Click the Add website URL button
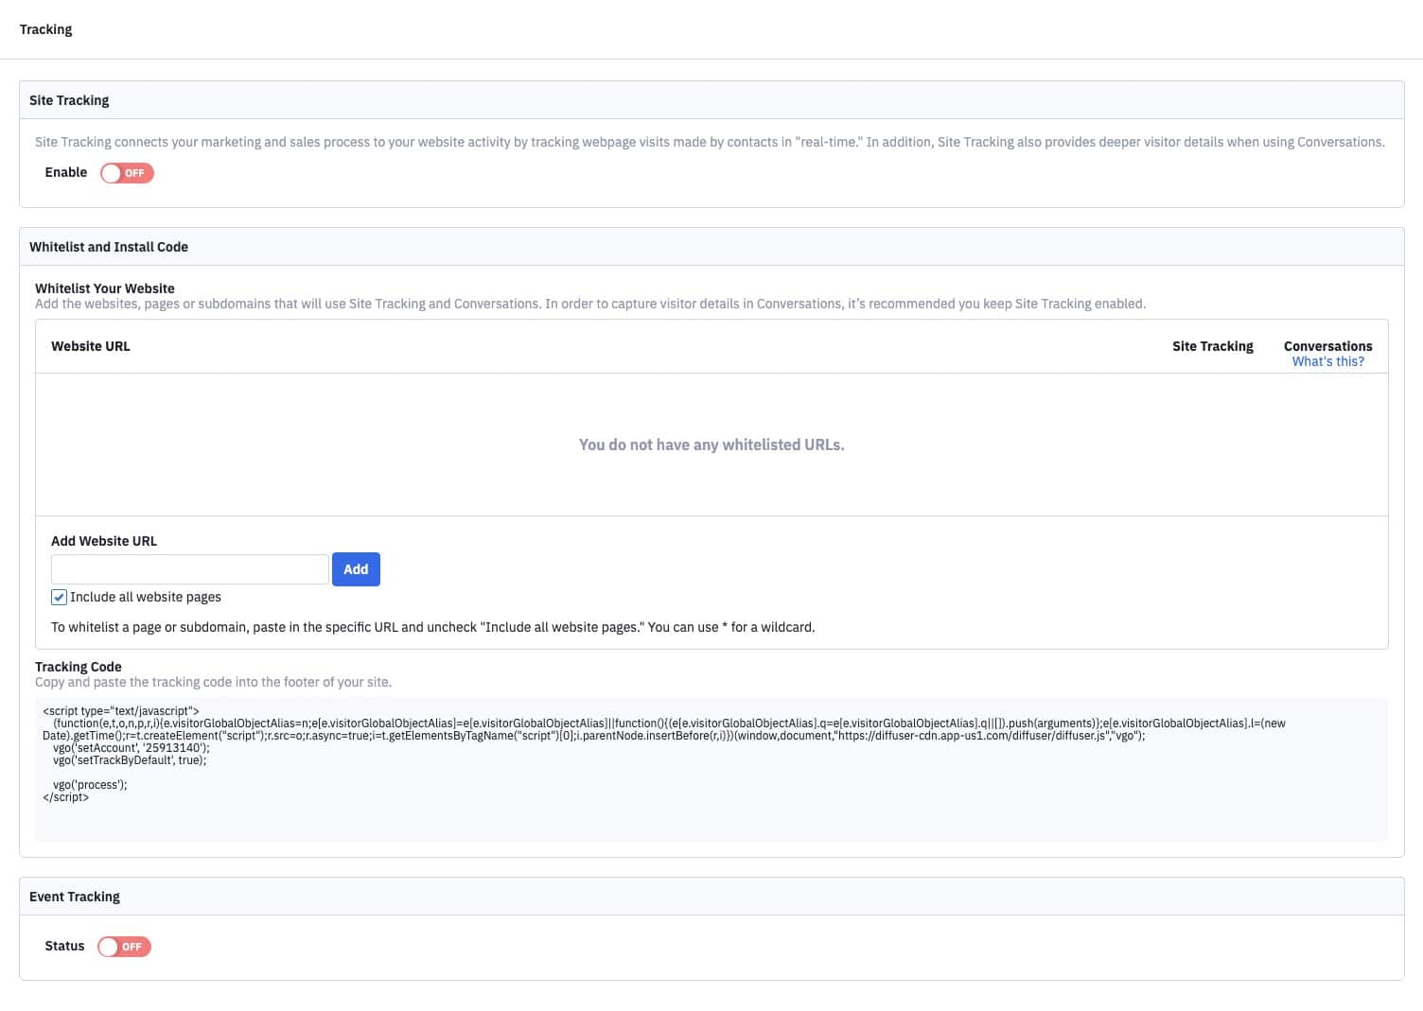 [356, 569]
